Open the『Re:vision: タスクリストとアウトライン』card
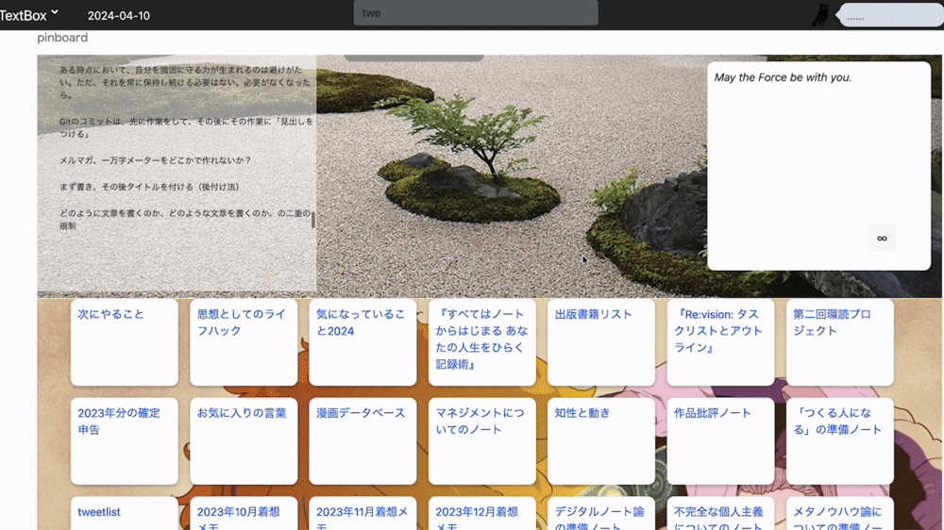This screenshot has height=530, width=944. pos(720,342)
